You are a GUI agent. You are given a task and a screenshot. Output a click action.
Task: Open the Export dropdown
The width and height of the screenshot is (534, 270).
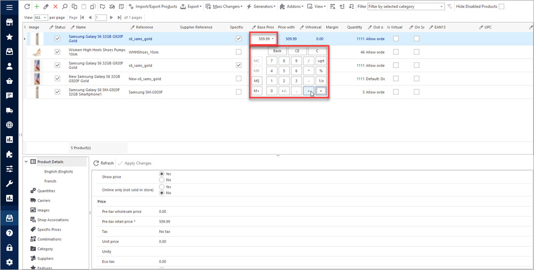(x=191, y=6)
